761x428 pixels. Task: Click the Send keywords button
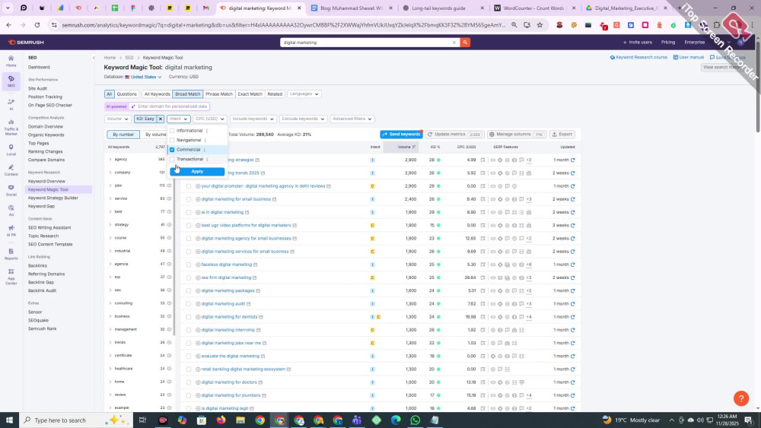401,135
